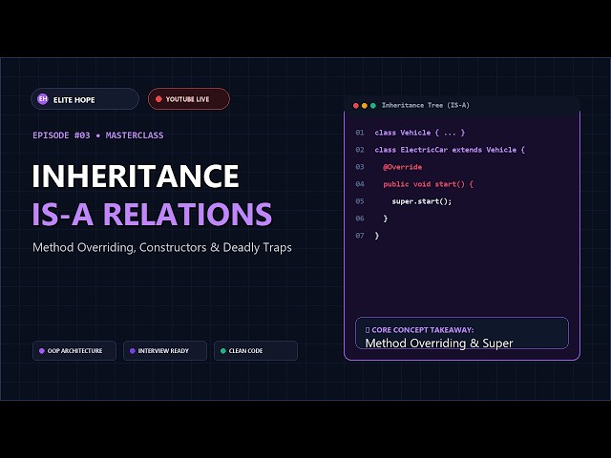
Task: Click the yellow window dot in code panel
Action: point(365,106)
